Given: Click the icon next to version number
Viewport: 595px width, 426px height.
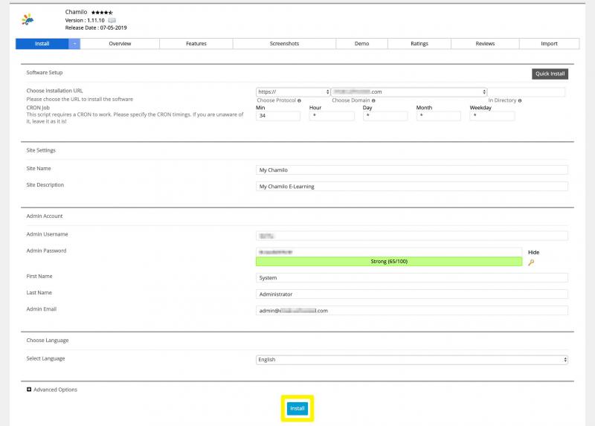Looking at the screenshot, I should click(x=112, y=21).
